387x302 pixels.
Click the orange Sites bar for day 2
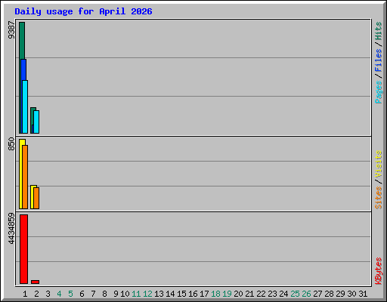coord(36,198)
